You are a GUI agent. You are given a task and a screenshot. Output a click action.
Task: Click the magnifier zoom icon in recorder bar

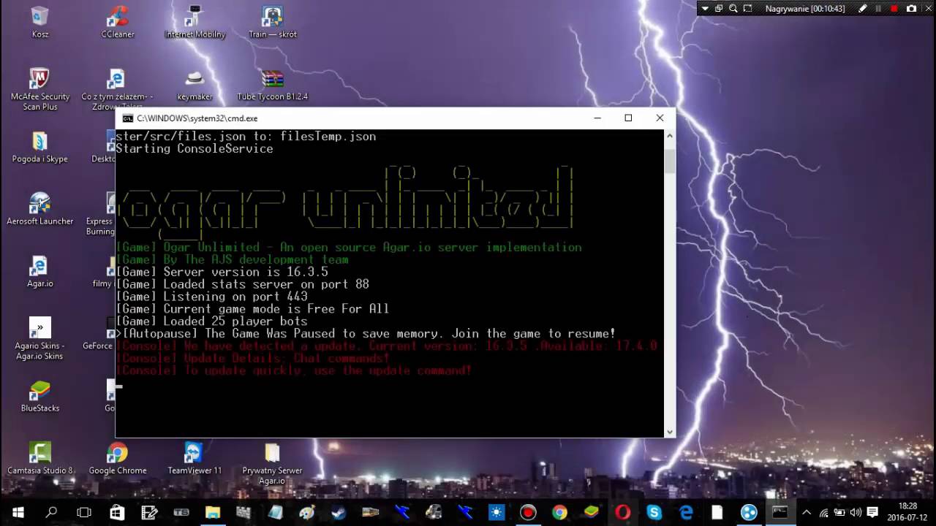tap(733, 9)
